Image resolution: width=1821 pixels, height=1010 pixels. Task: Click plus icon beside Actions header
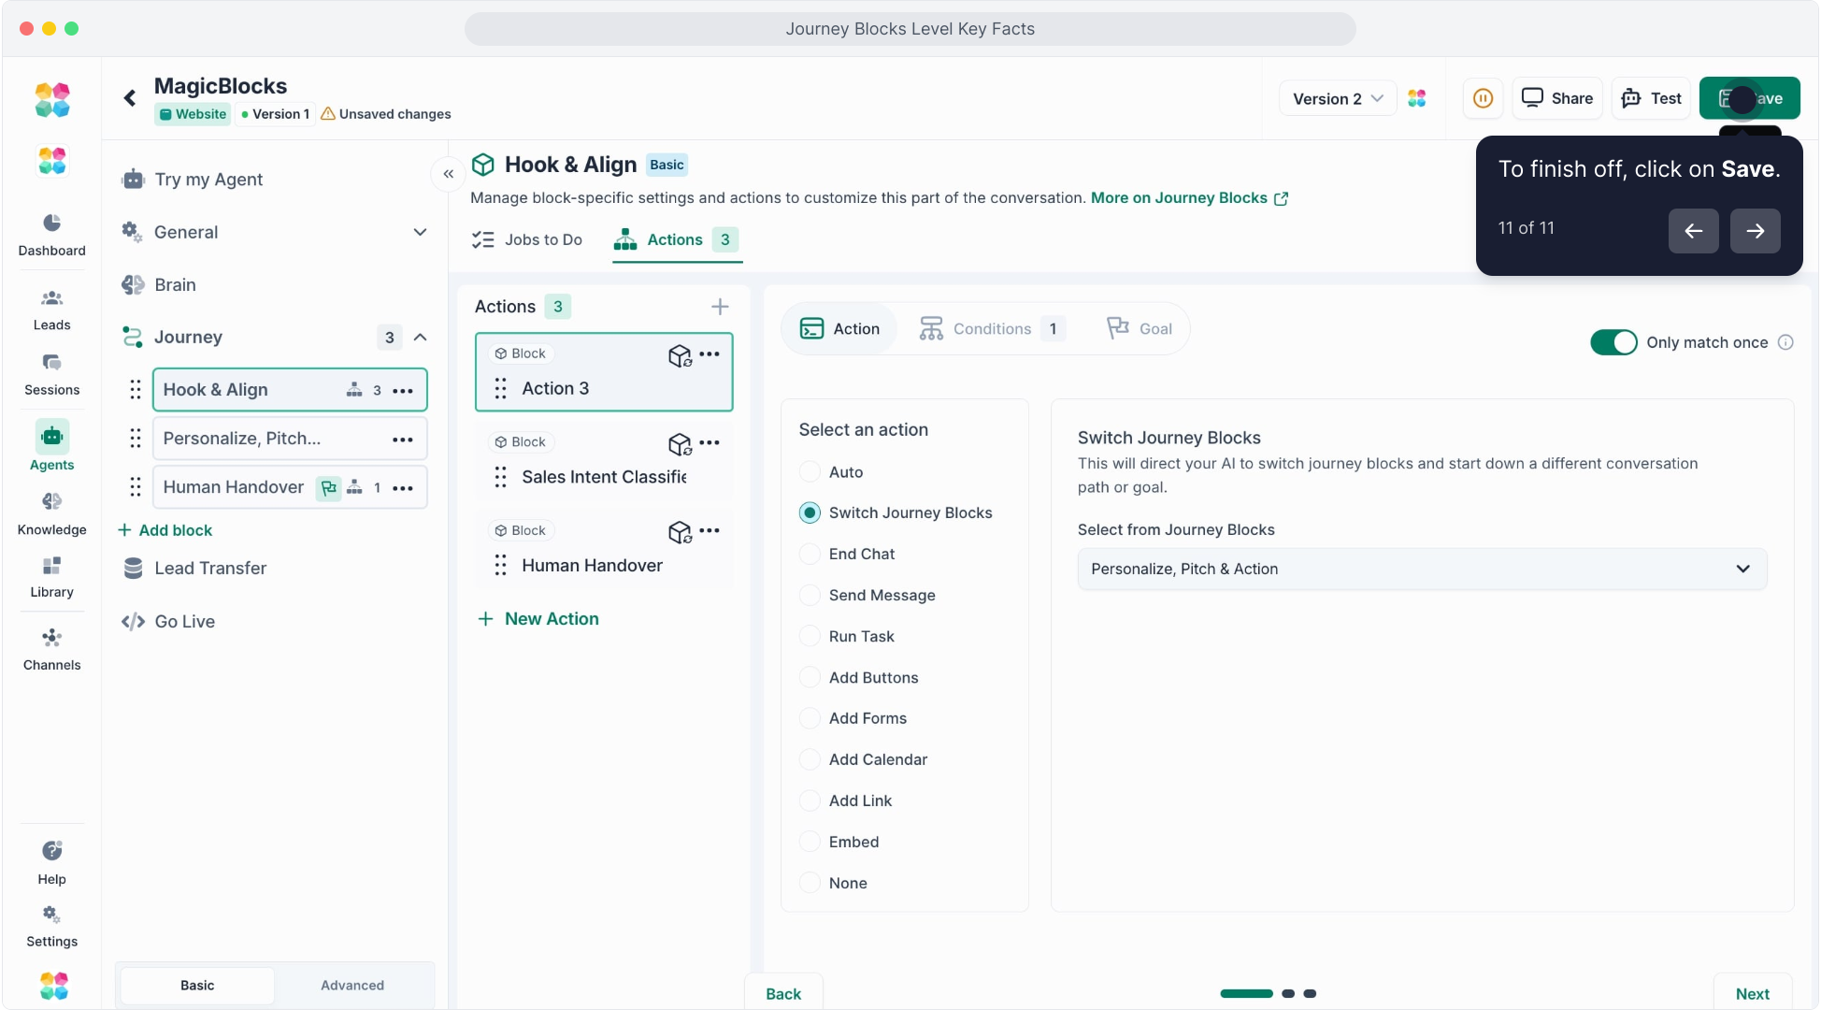click(720, 307)
